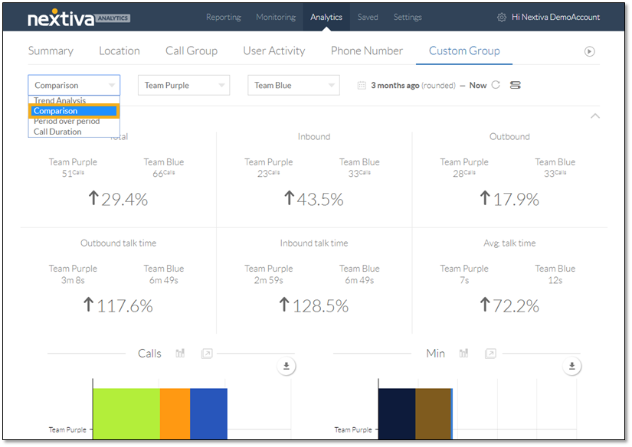Open Saved in the top navigation
The height and width of the screenshot is (447, 632).
pyautogui.click(x=368, y=18)
